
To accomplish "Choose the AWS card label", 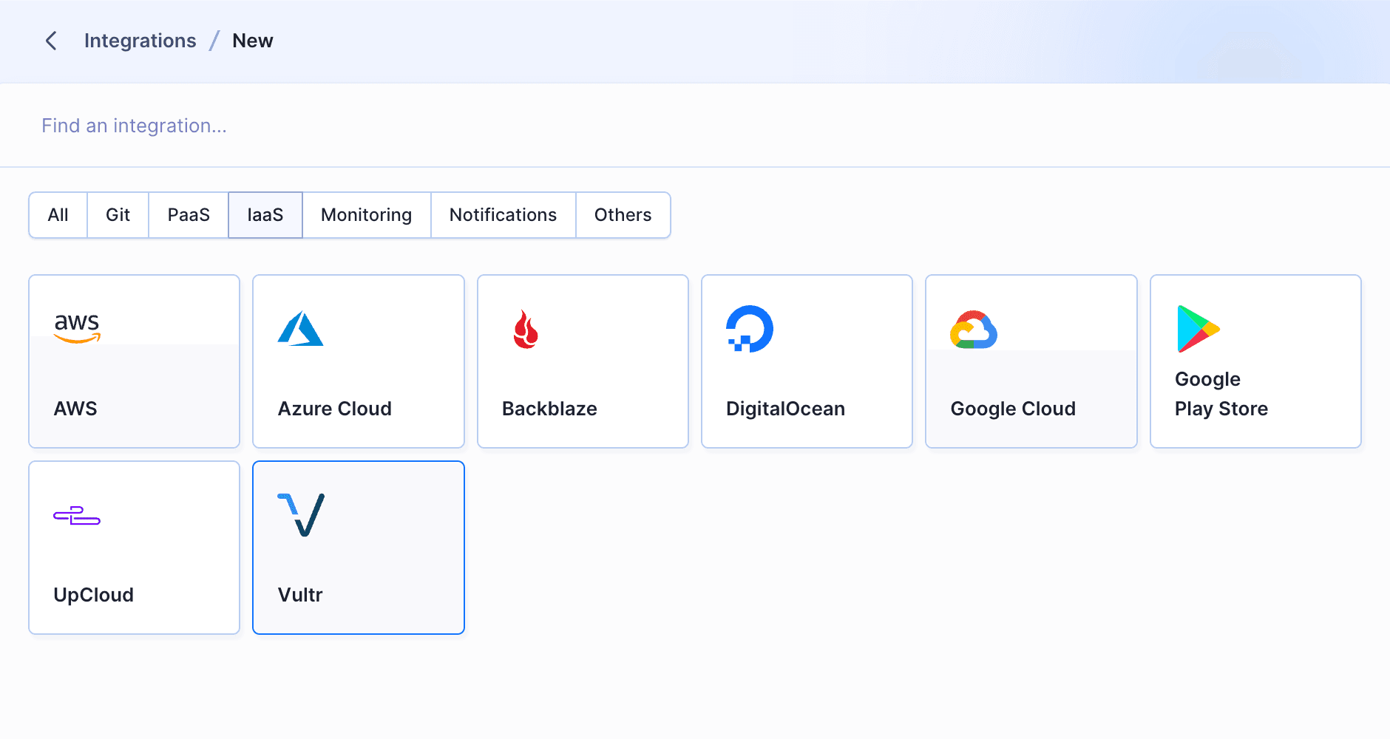I will pos(75,409).
